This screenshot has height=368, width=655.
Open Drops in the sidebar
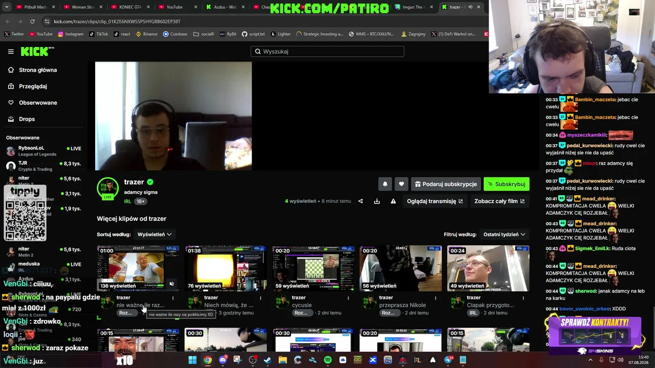tap(21, 119)
